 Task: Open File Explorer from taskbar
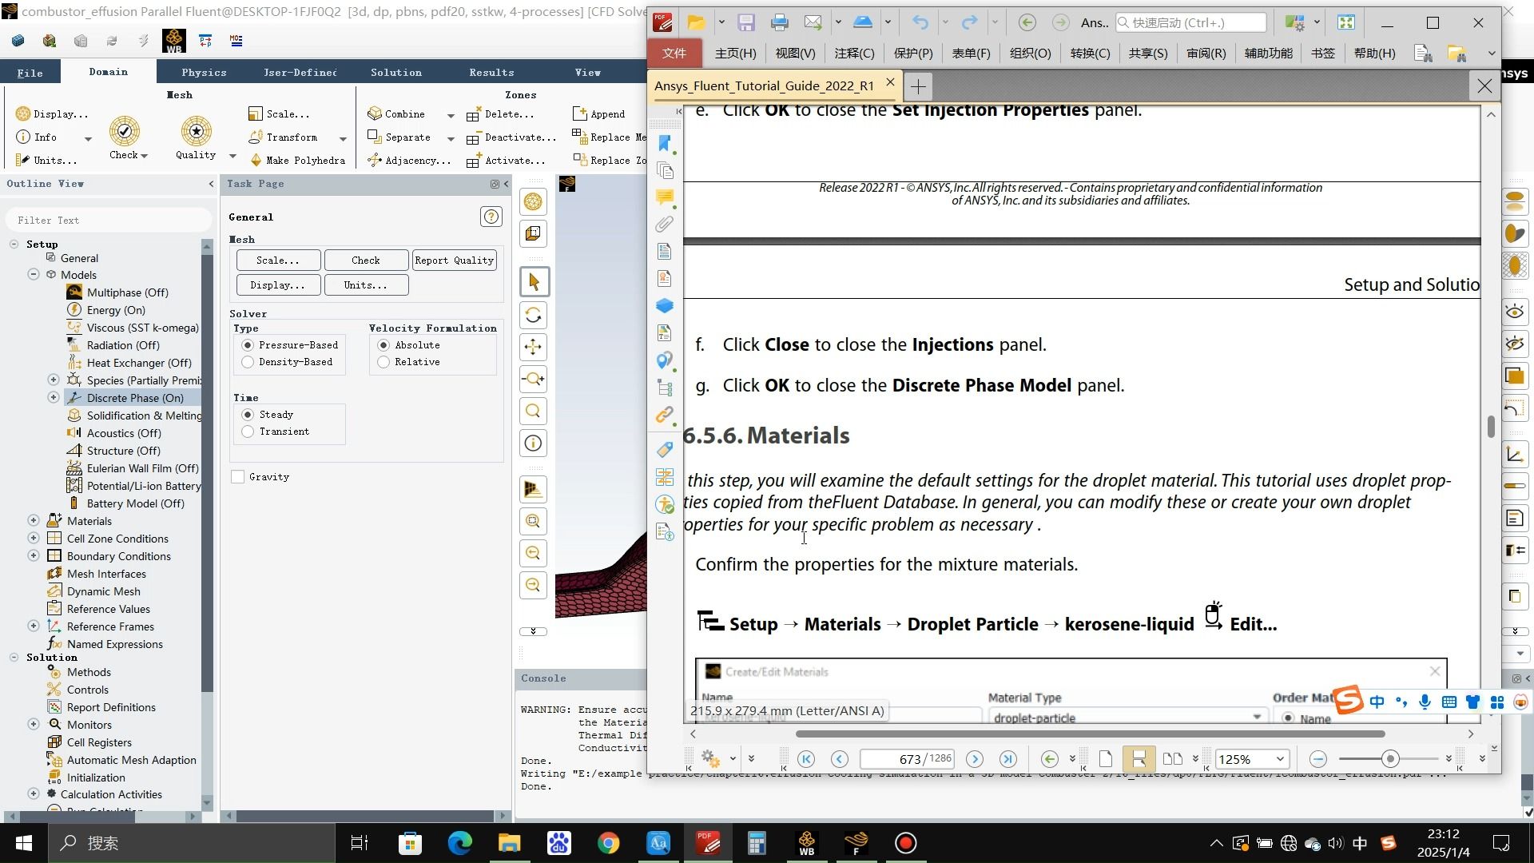[510, 843]
